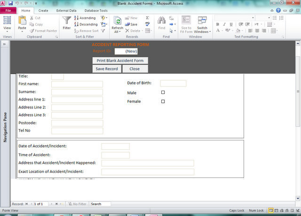The image size is (301, 216).
Task: Open the font color picker
Action: (x=219, y=31)
